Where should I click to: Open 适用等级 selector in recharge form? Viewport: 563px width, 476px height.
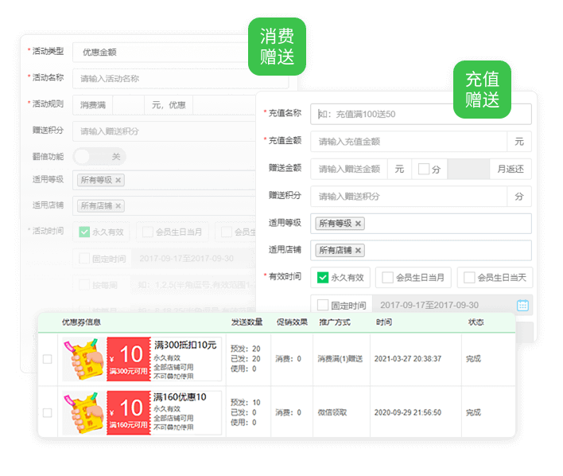[x=421, y=224]
